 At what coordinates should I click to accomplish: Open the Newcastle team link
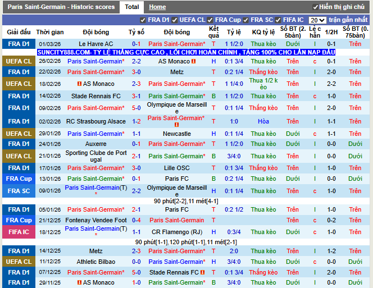click(176, 134)
